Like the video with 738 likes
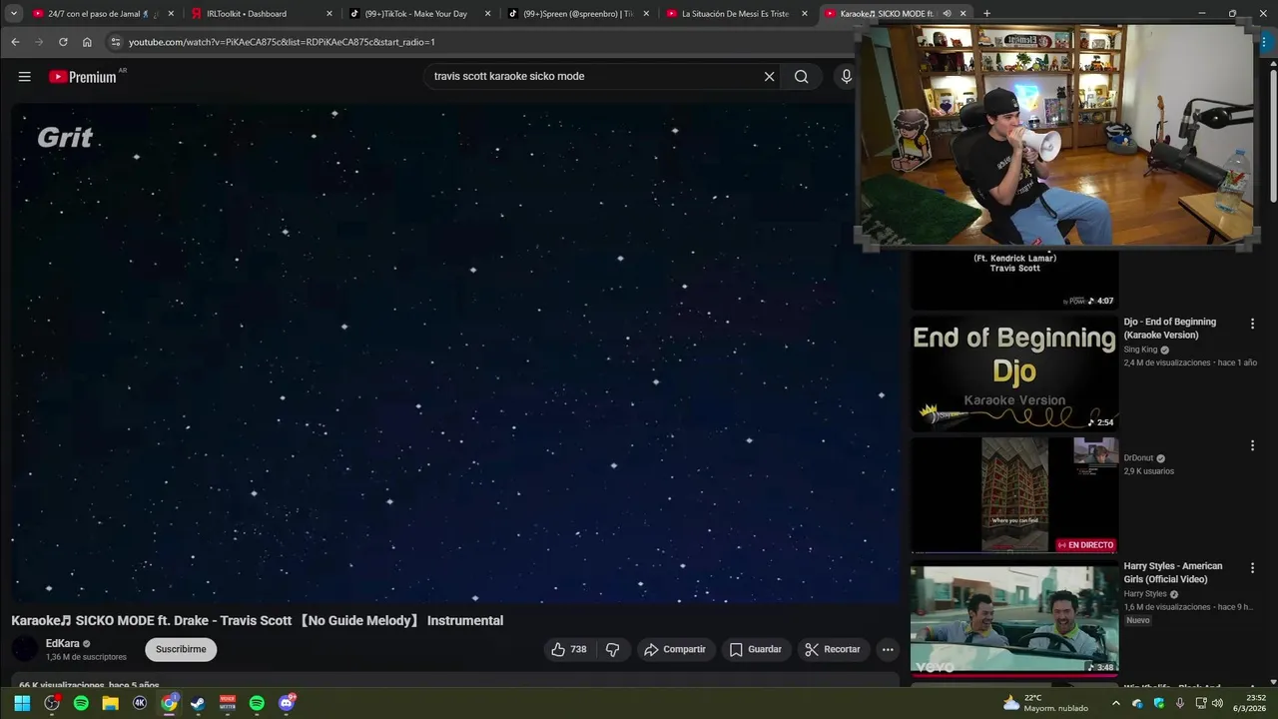 click(x=568, y=649)
